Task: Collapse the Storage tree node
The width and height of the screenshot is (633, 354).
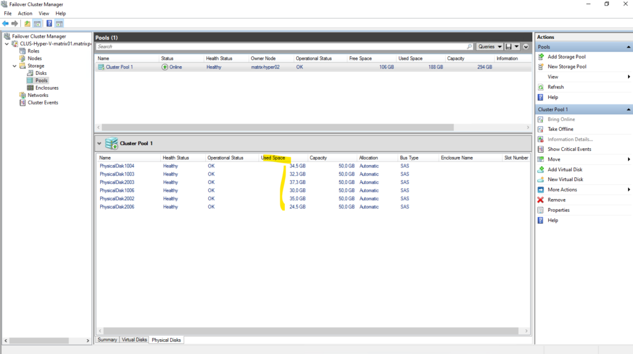Action: coord(15,65)
